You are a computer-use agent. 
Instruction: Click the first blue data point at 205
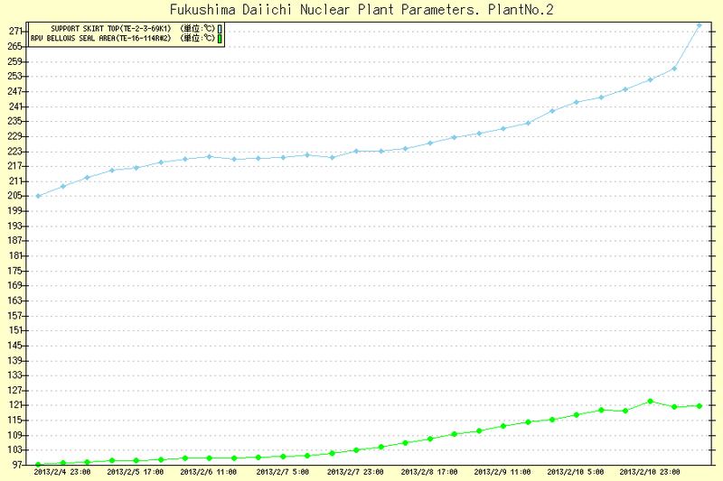click(x=38, y=196)
